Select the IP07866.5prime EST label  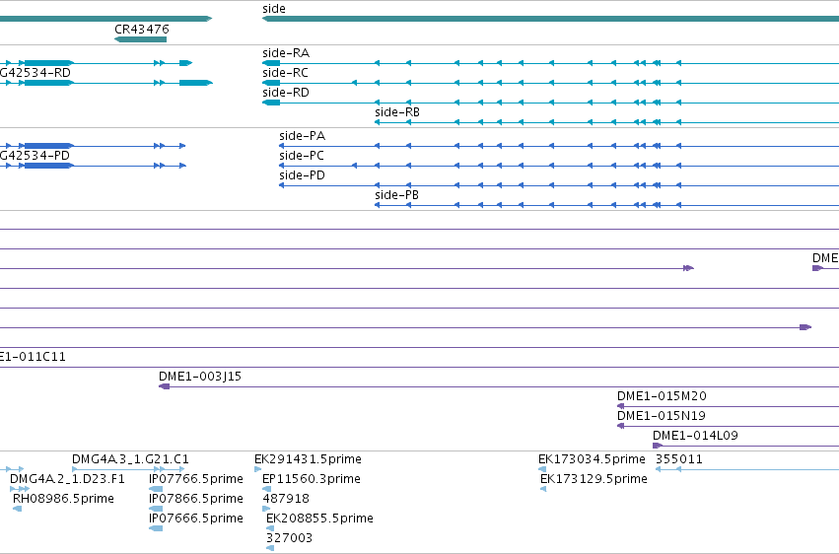196,499
